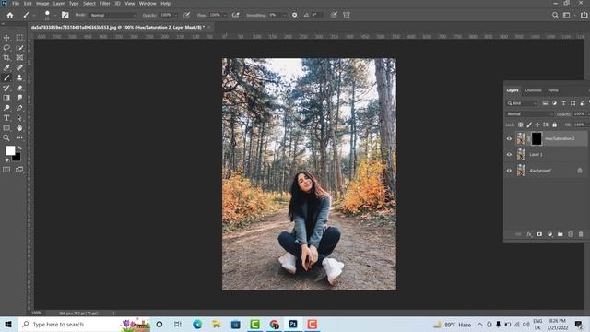Open the layer blend mode dropdown
The width and height of the screenshot is (590, 332).
[529, 114]
